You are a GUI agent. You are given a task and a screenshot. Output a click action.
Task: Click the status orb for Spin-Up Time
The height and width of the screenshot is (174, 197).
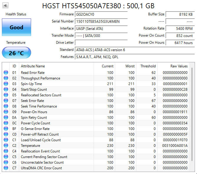tap(6, 84)
